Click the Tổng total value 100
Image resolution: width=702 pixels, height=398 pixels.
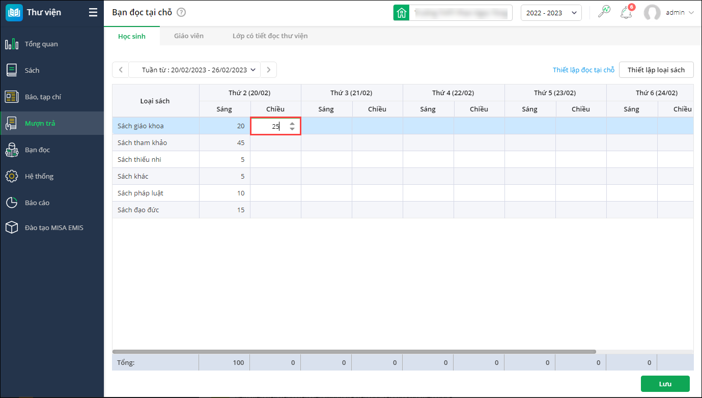[x=239, y=363]
